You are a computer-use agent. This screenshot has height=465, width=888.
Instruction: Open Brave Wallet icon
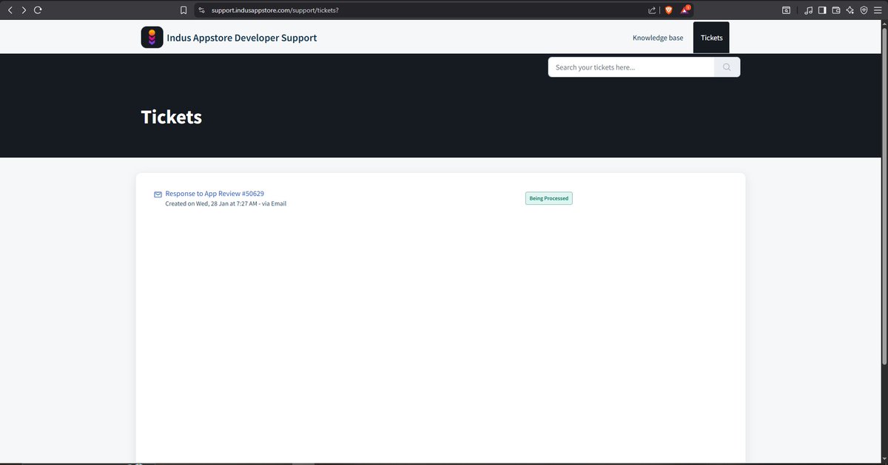tap(836, 10)
